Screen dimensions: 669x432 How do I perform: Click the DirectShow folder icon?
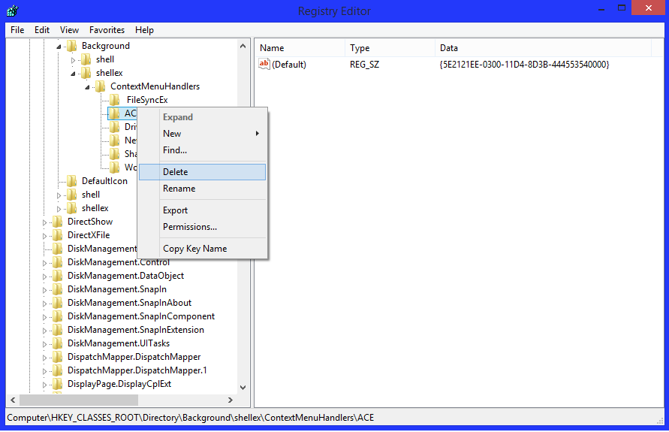coord(57,222)
